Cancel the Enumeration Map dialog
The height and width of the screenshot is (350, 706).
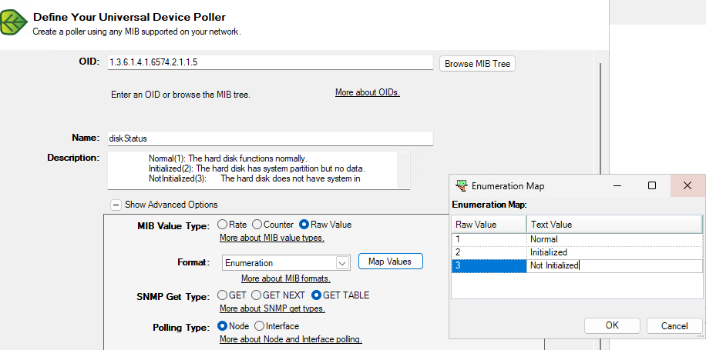(x=674, y=325)
